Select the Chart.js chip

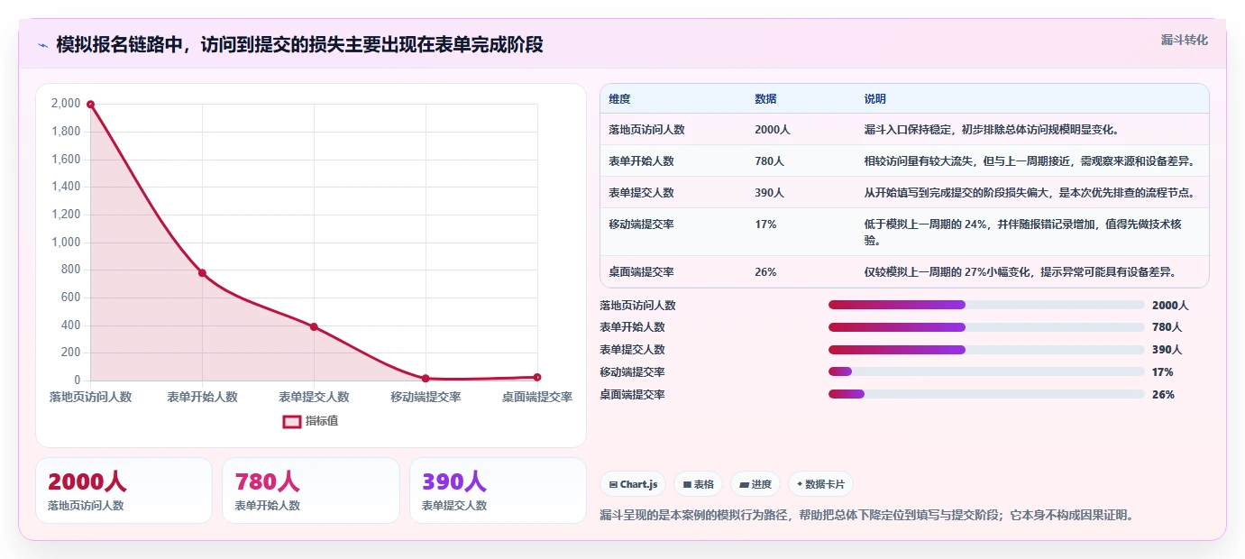633,484
